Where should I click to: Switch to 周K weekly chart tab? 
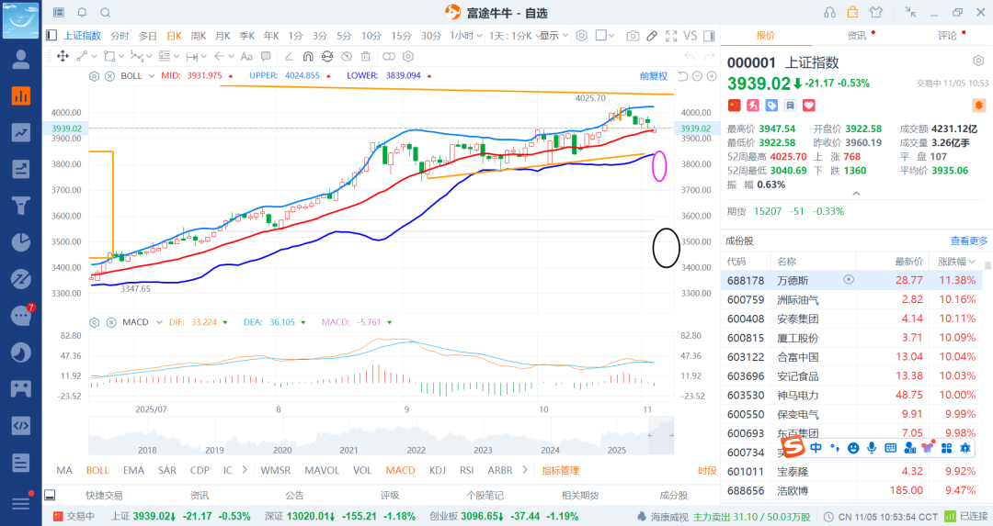pos(199,36)
